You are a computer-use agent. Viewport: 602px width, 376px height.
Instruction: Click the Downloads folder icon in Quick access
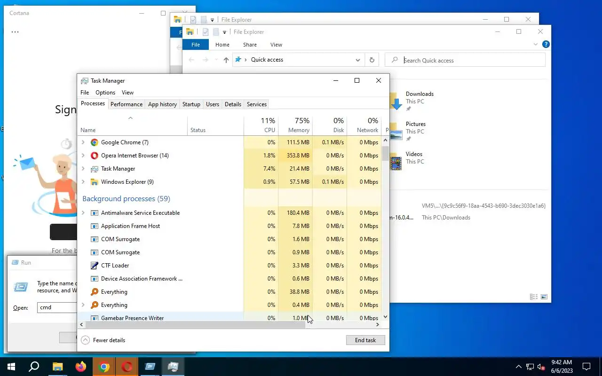396,101
